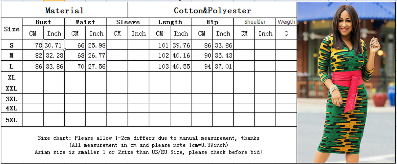Click the empty Sleeve header cell

pos(128,22)
